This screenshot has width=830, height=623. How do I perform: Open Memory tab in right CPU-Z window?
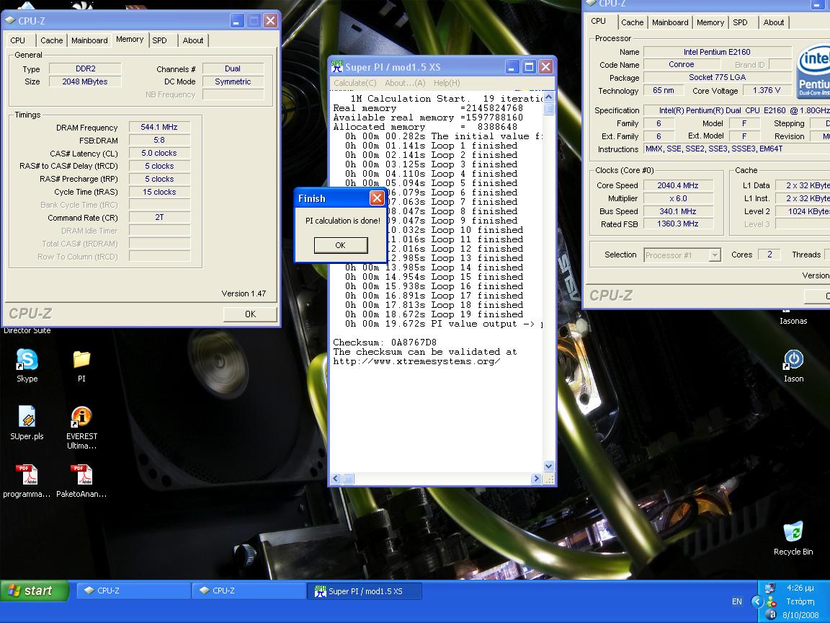[x=710, y=22]
